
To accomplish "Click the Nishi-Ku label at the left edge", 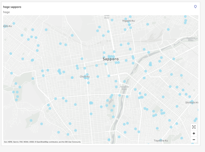I will point(7,26).
